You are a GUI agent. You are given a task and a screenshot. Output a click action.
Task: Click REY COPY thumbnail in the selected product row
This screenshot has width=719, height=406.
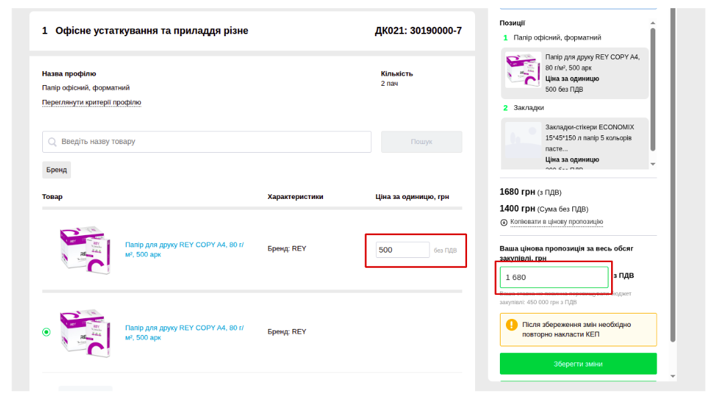pos(84,332)
